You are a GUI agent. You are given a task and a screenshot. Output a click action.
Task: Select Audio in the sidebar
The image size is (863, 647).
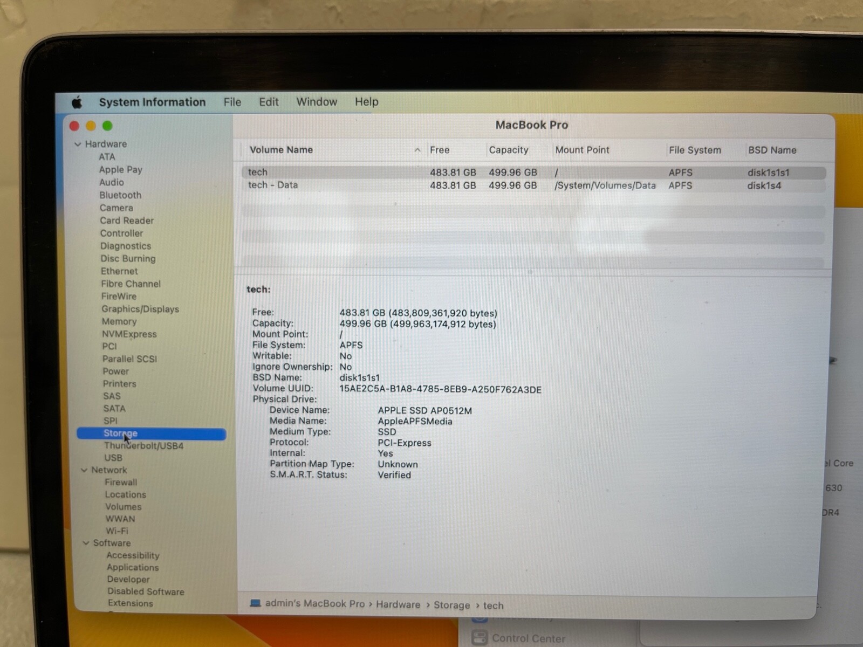[x=112, y=182]
